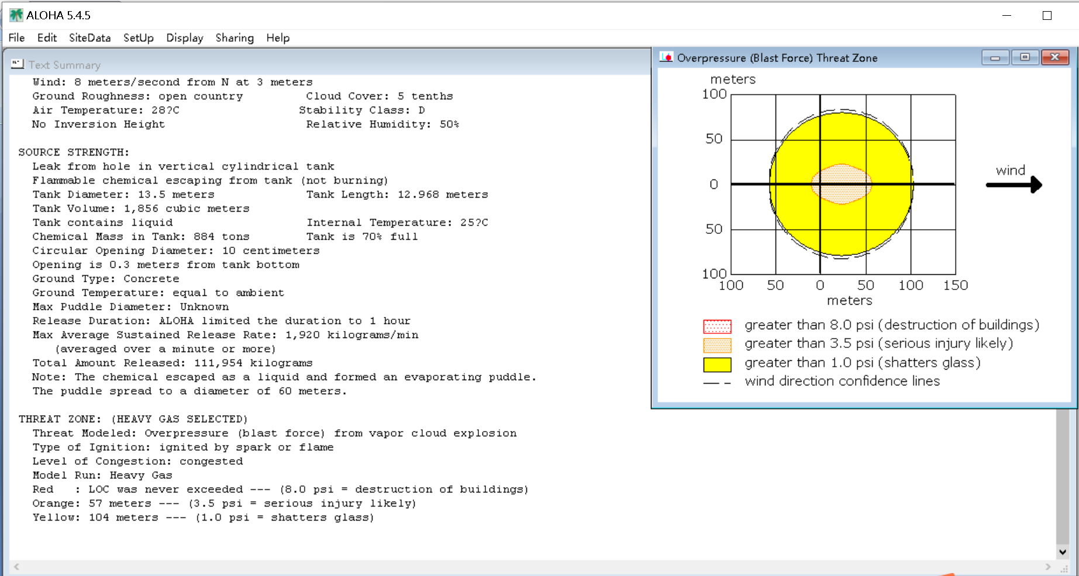Screen dimensions: 1079x576
Task: Click the 'Red : LOC was never exceeded' line
Action: click(281, 489)
